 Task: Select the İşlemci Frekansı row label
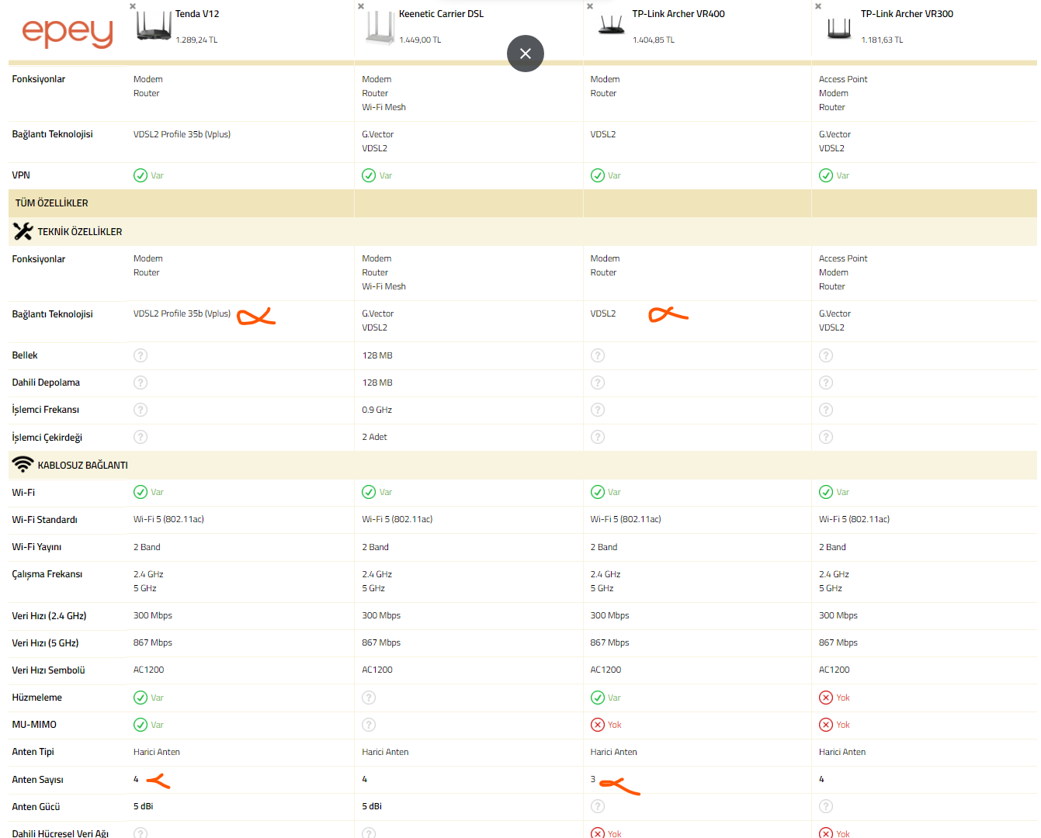[x=46, y=410]
